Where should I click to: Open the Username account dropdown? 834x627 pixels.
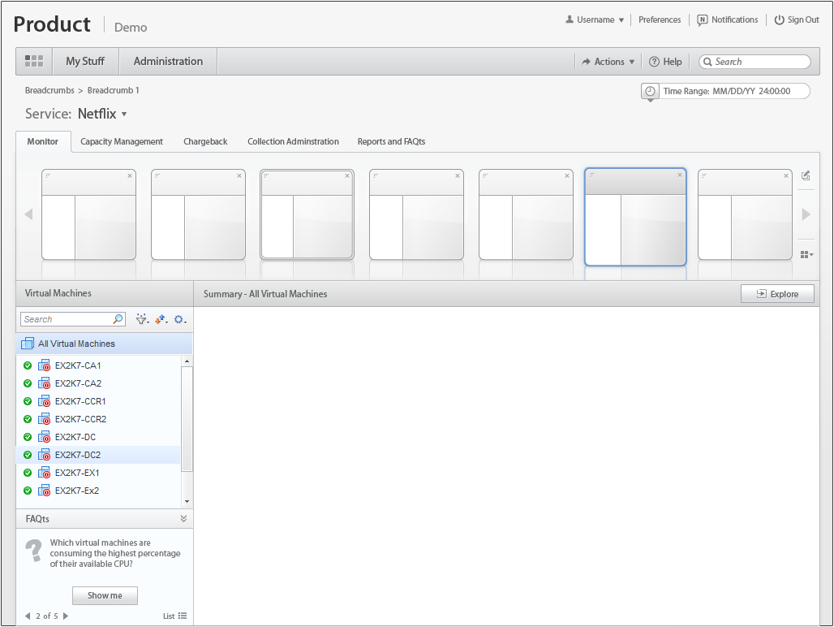click(595, 19)
